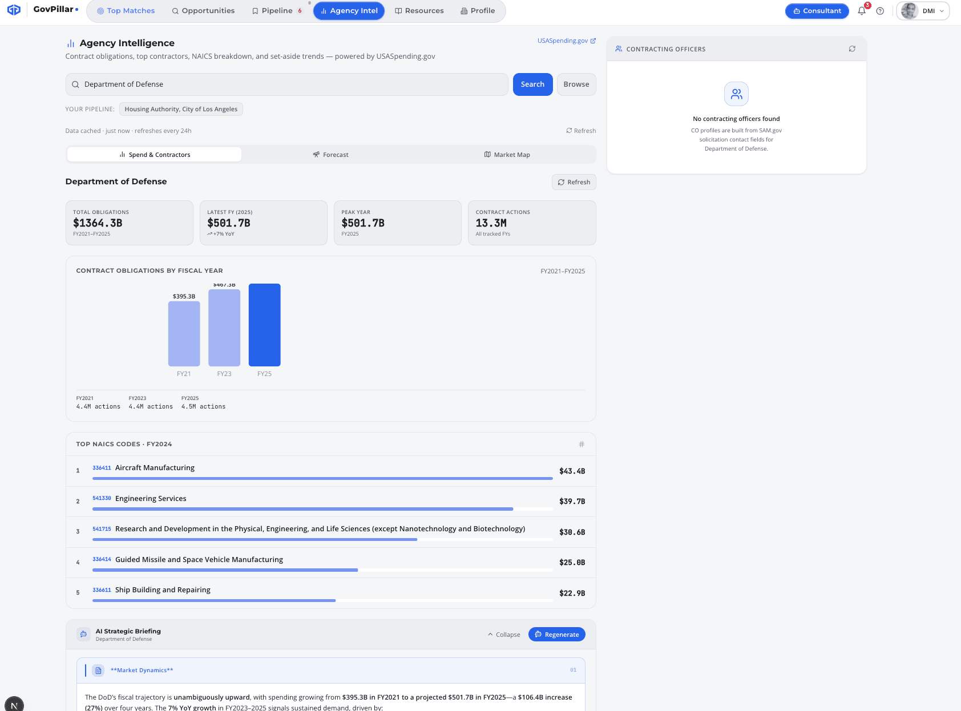Click the blue Search button
The image size is (961, 711).
[x=532, y=84]
